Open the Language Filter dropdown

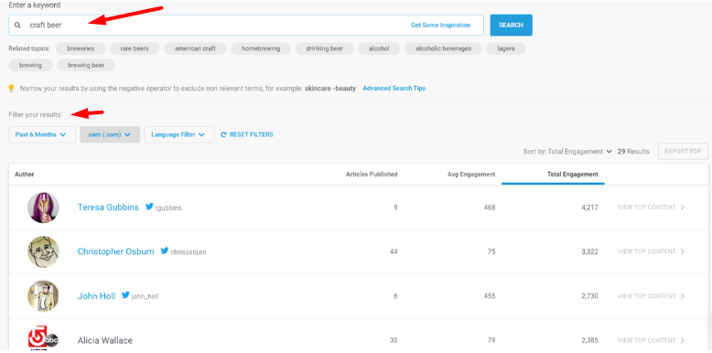179,134
